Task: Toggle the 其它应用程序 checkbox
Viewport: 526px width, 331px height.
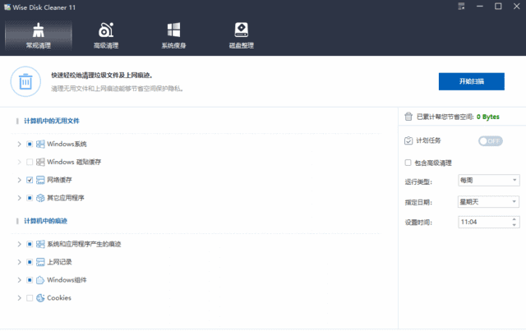Action: [x=30, y=198]
